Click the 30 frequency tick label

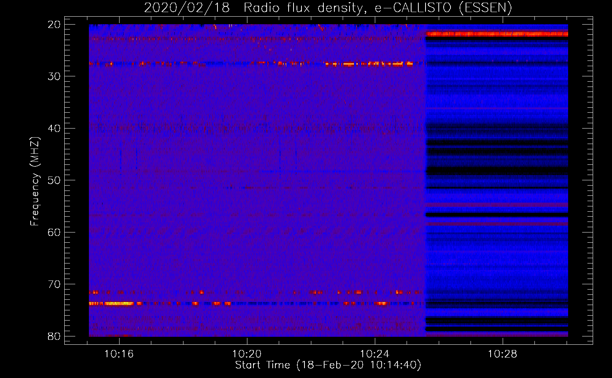click(54, 76)
